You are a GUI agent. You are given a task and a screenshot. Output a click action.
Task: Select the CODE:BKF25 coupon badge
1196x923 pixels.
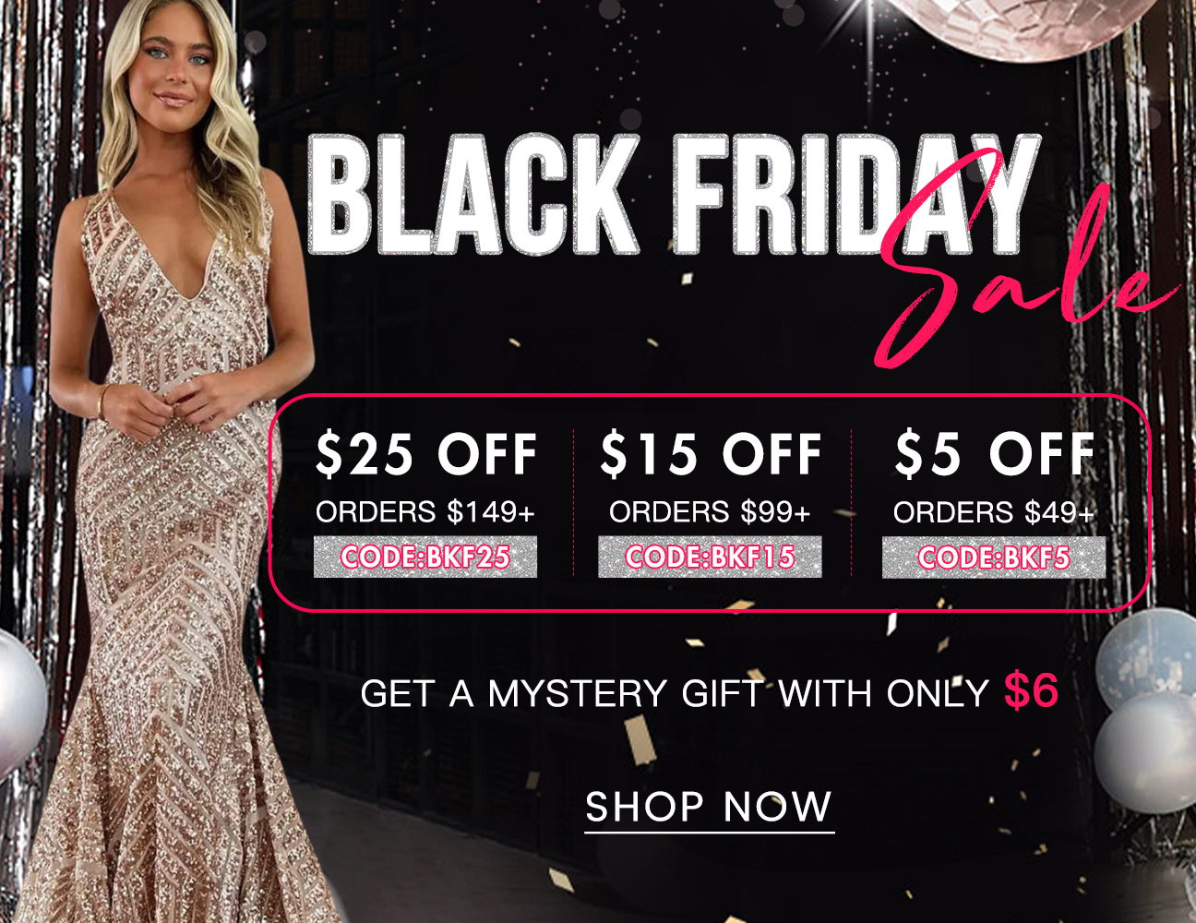pyautogui.click(x=425, y=557)
